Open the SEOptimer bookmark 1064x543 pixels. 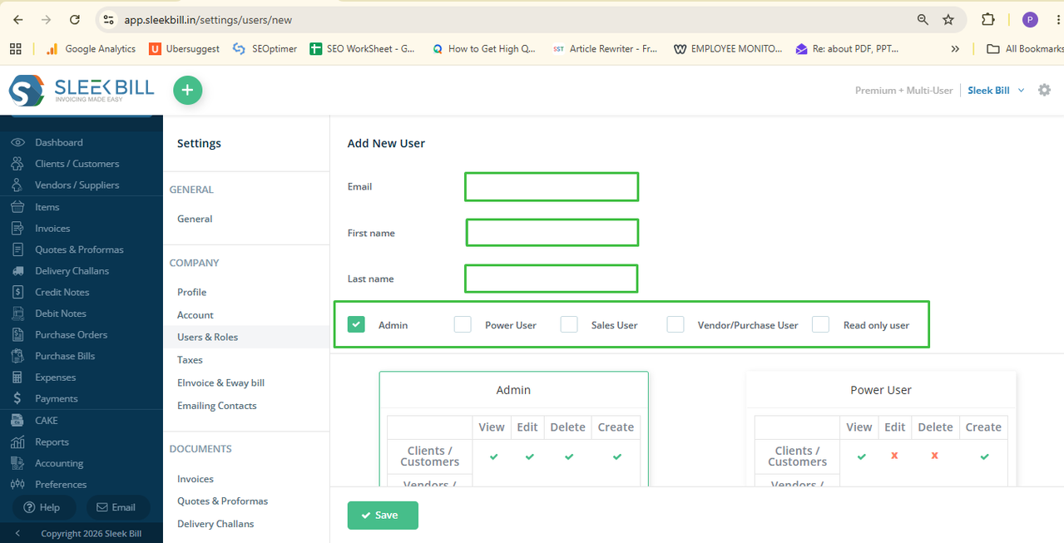265,49
